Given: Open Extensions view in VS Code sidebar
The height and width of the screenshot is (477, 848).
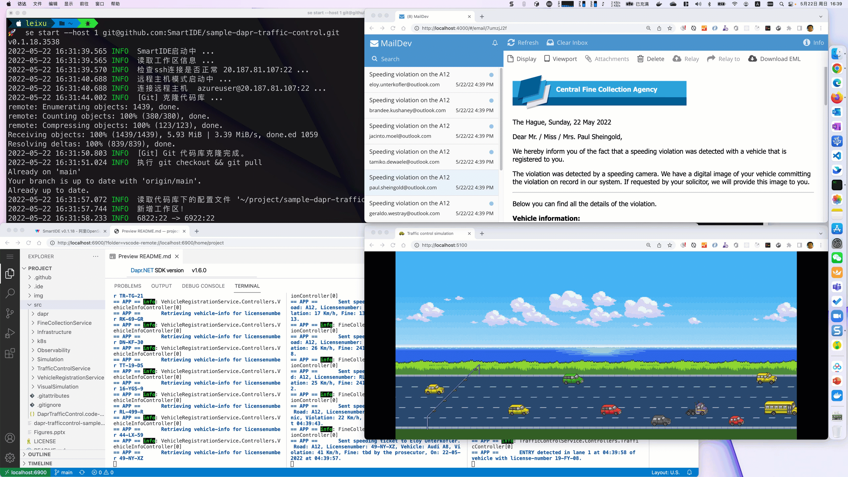Looking at the screenshot, I should coord(10,353).
